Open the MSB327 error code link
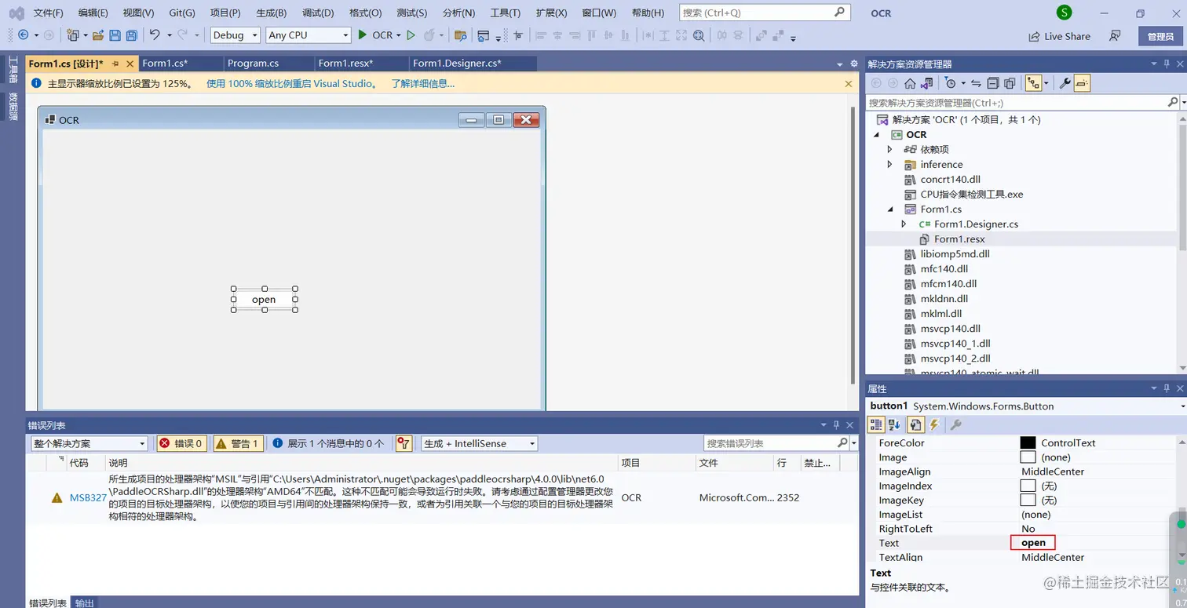The image size is (1187, 608). 88,497
